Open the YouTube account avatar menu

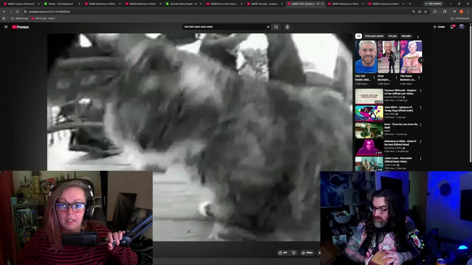462,27
